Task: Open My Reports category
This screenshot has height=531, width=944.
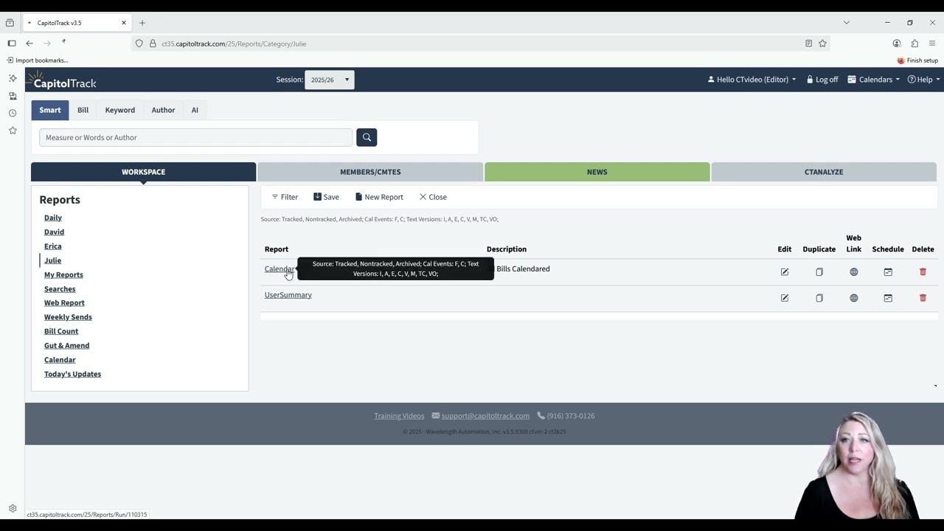Action: coord(63,274)
